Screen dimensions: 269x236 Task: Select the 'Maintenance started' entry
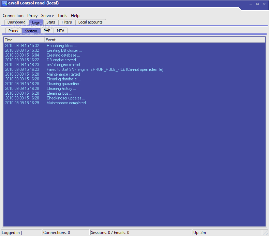pos(134,74)
